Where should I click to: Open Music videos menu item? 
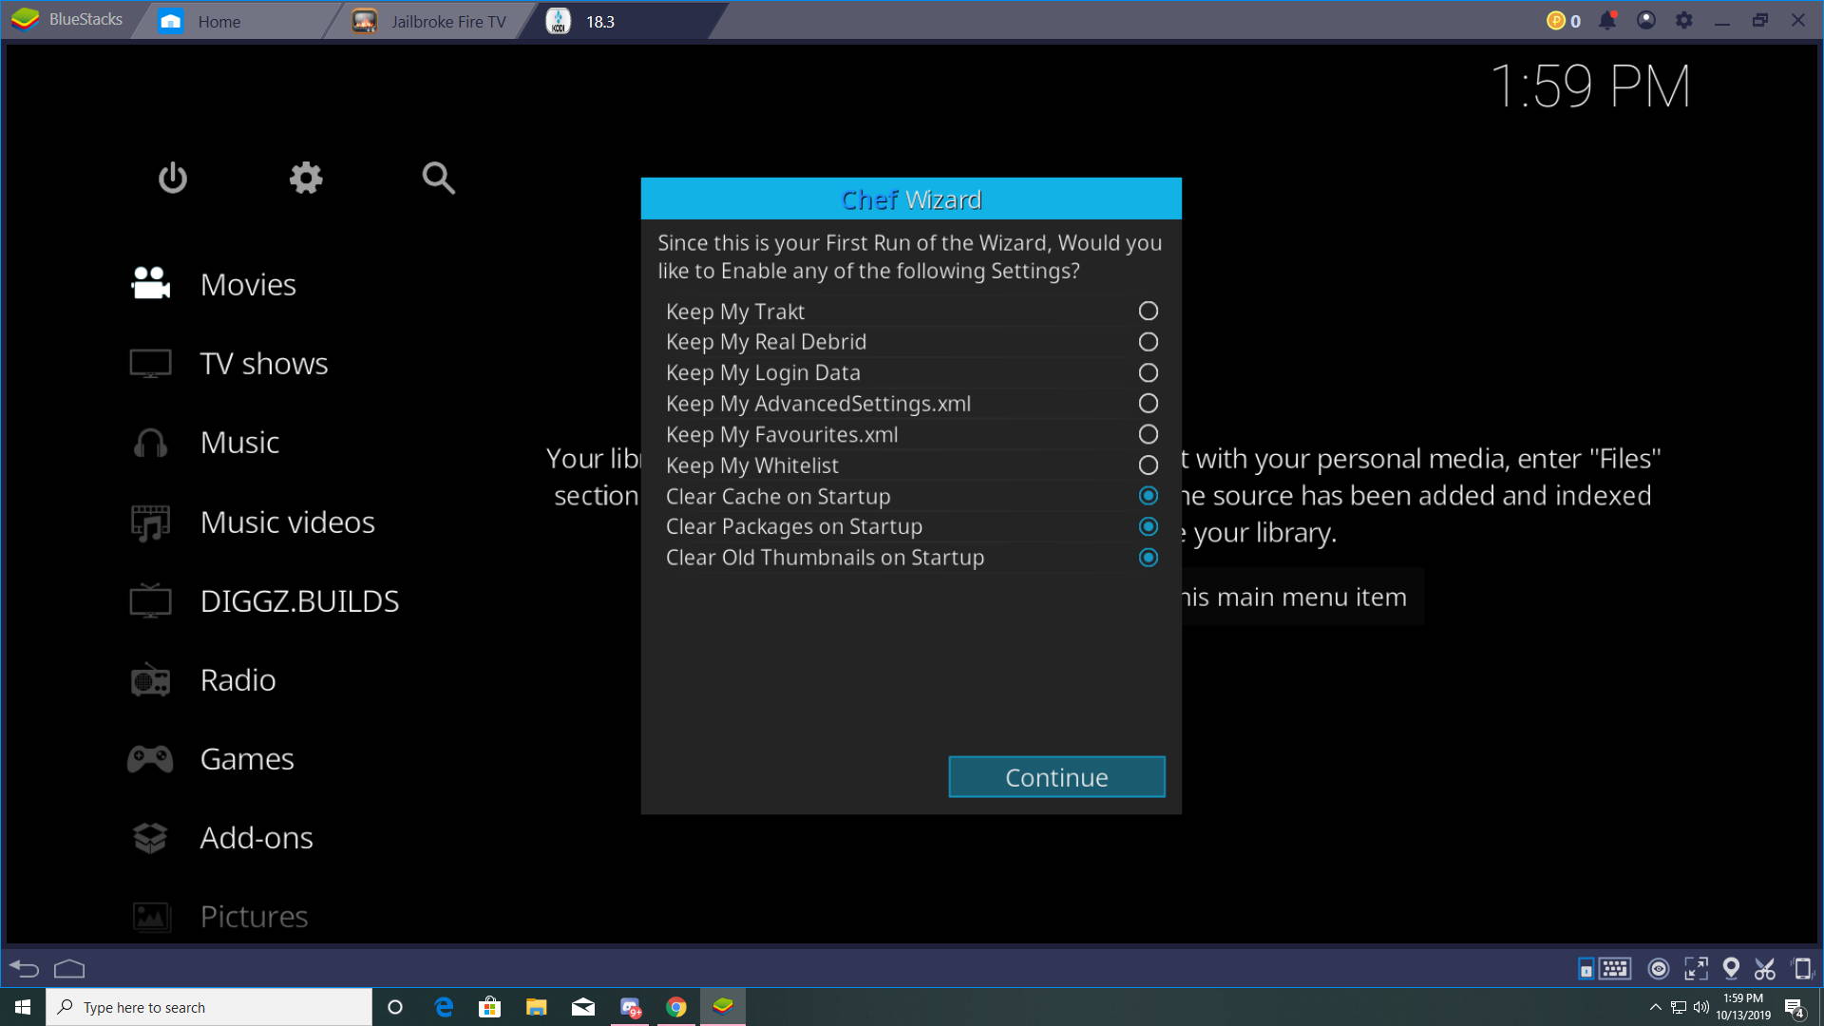tap(287, 522)
